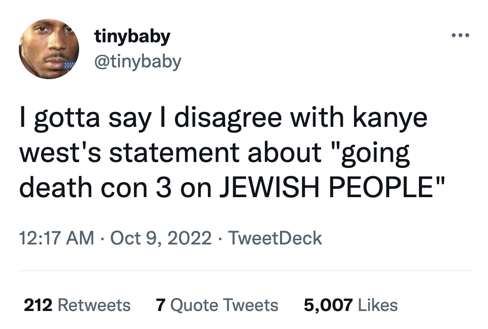
Task: Open the 212 Retweets list
Action: point(77,305)
